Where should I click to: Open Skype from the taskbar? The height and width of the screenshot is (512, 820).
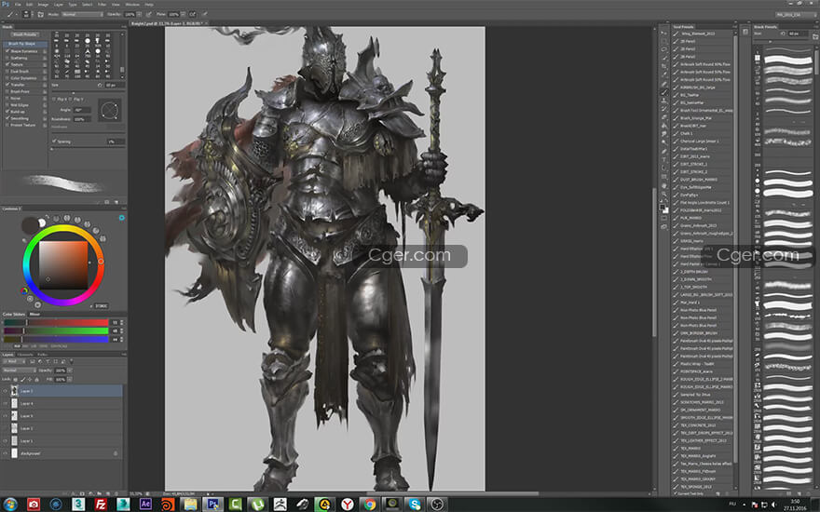click(x=415, y=505)
